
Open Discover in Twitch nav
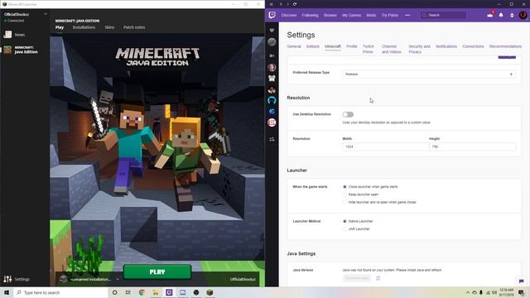(x=289, y=15)
